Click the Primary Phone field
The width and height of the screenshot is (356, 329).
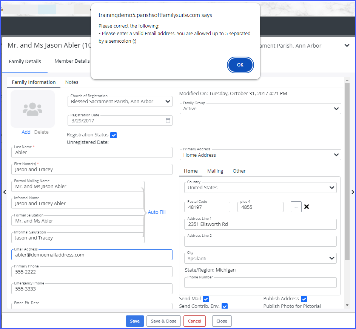[92, 272]
